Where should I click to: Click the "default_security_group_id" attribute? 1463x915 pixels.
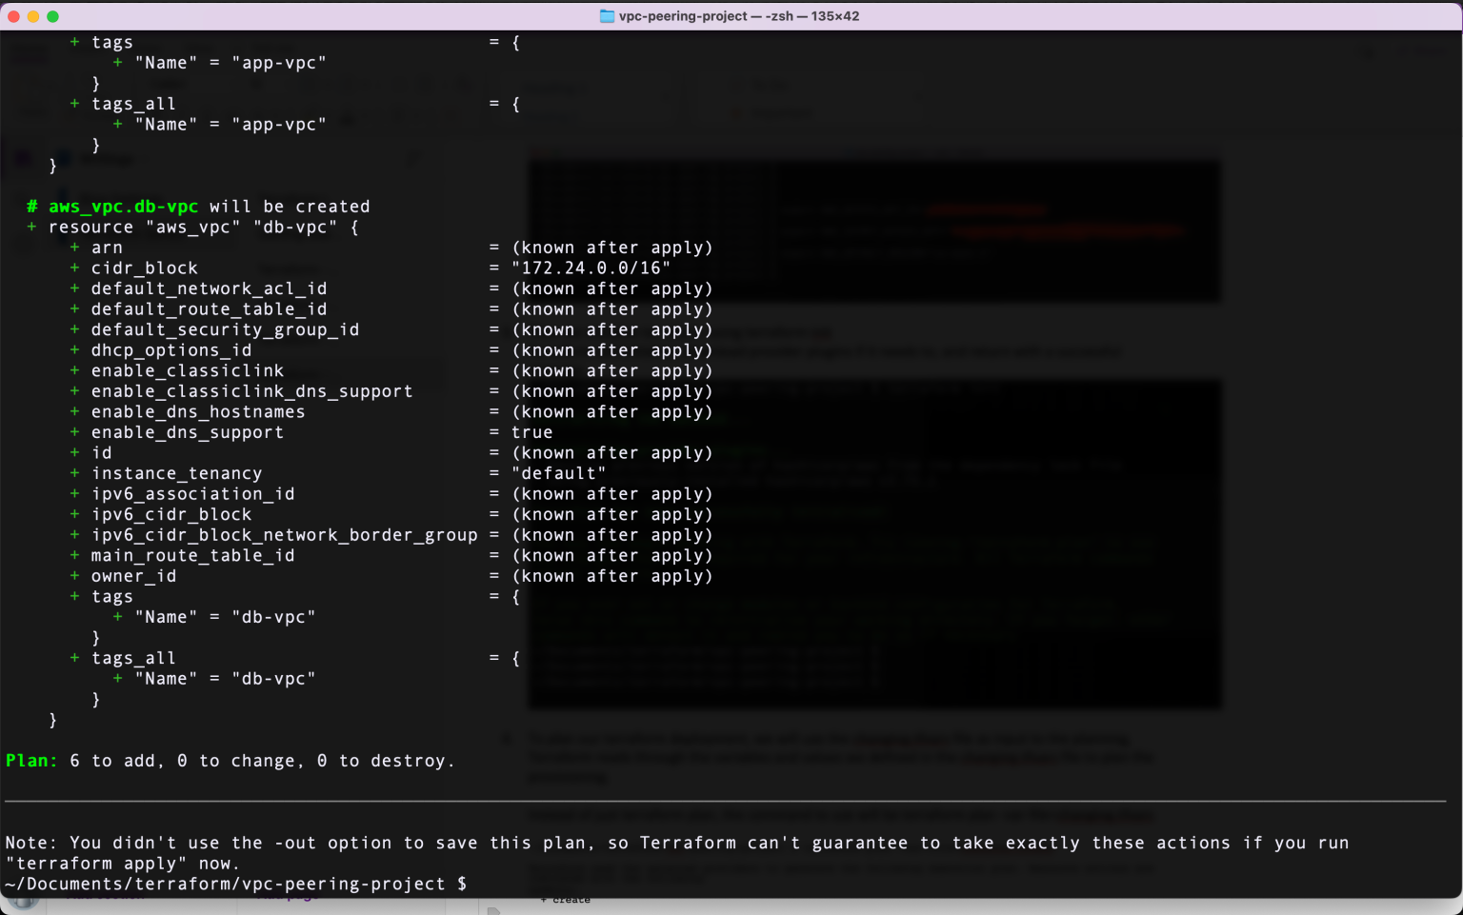coord(225,329)
